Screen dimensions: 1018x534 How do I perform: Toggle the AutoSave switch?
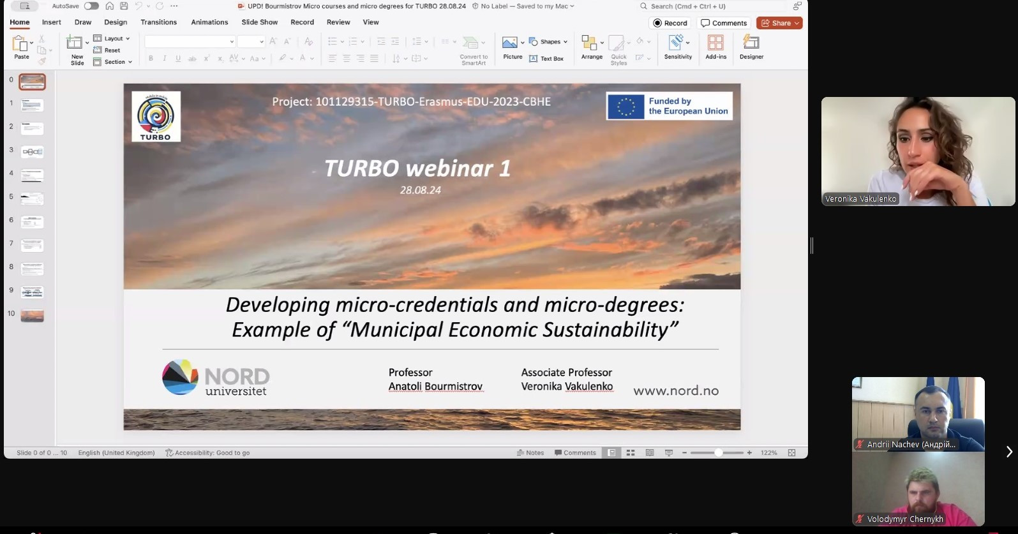91,6
